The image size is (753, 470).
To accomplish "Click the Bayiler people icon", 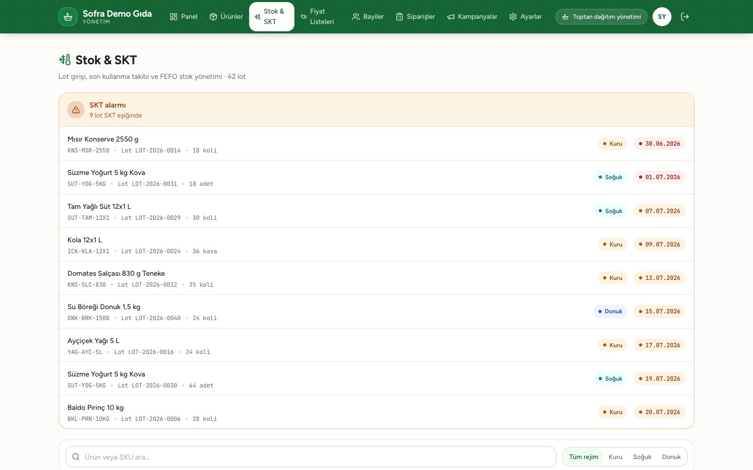I will pos(356,17).
